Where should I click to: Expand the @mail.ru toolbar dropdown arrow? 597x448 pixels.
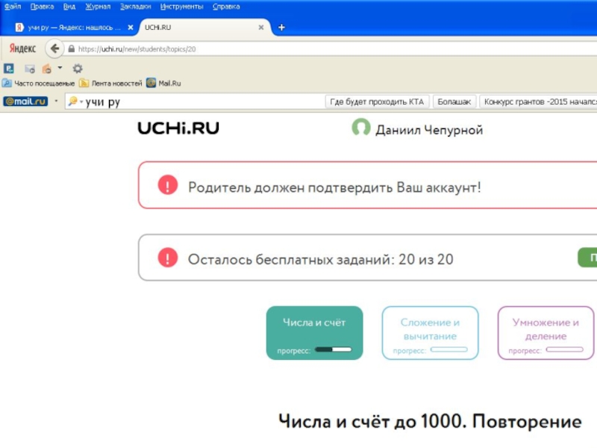click(57, 102)
